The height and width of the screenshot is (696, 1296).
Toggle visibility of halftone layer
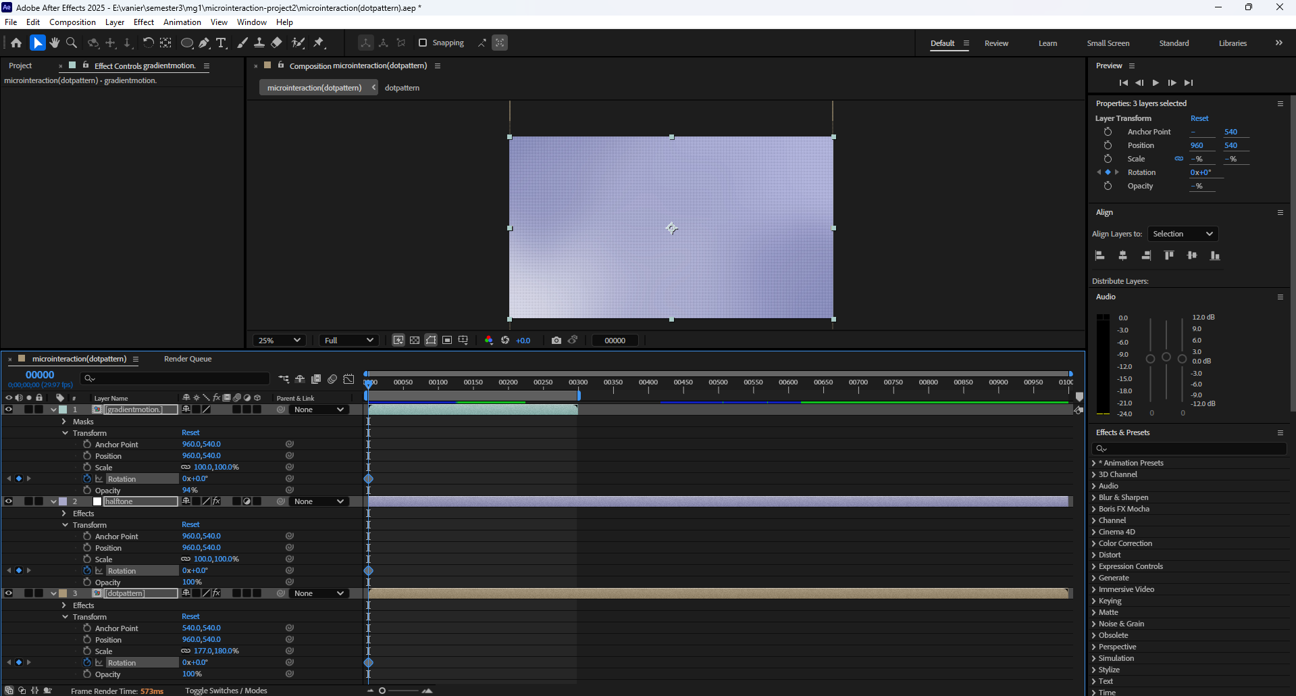click(x=9, y=501)
